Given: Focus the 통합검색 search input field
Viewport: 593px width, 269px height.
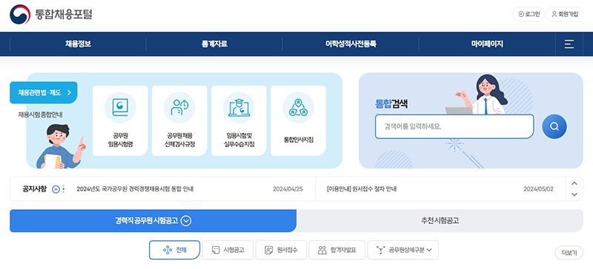Looking at the screenshot, I should 454,126.
